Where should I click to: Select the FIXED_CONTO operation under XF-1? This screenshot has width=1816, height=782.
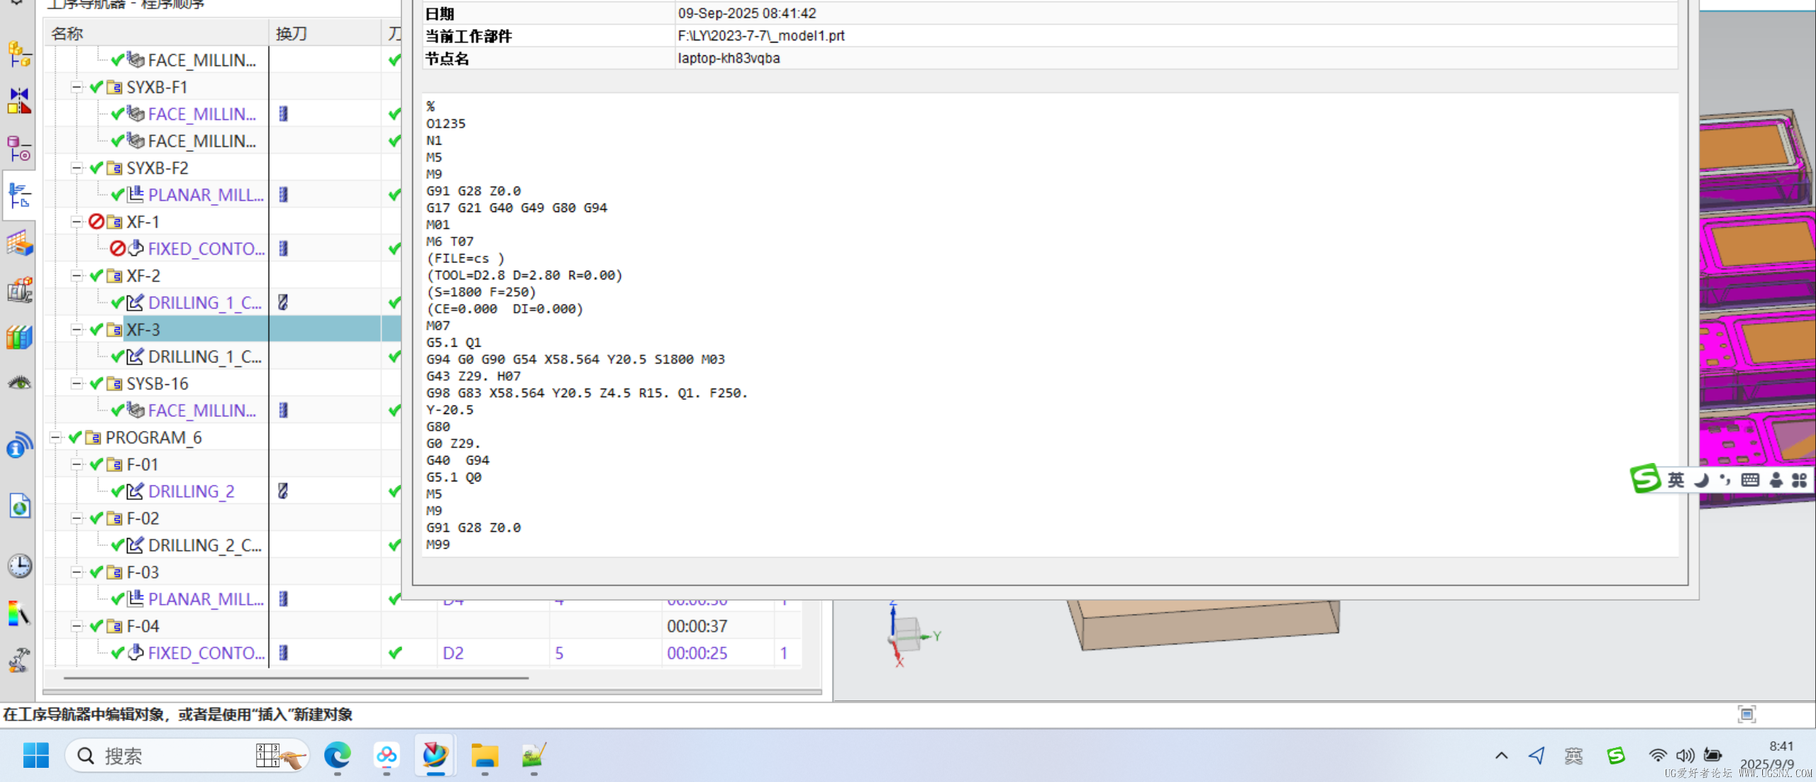point(206,249)
